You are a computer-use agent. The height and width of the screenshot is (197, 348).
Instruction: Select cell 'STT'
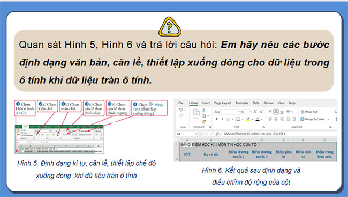pos(187,154)
